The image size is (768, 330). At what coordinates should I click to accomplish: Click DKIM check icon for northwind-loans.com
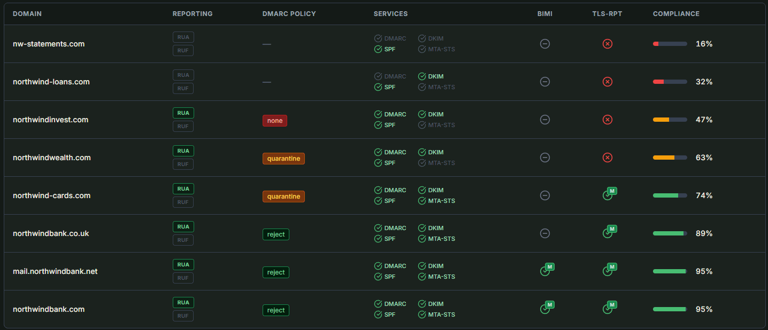(x=422, y=76)
